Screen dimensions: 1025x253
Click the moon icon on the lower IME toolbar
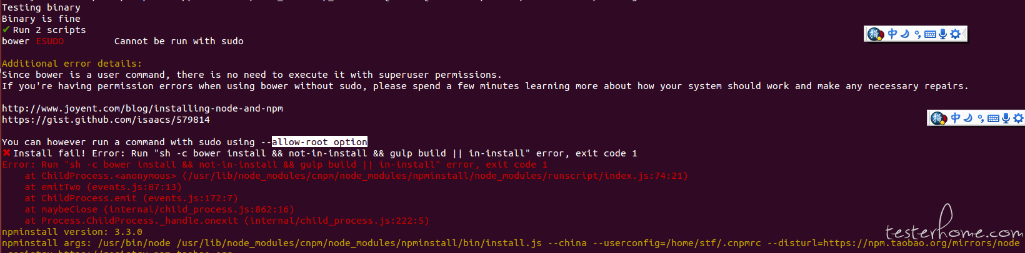[968, 118]
